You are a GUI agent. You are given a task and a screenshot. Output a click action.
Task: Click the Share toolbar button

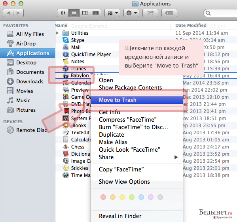[x=150, y=13]
